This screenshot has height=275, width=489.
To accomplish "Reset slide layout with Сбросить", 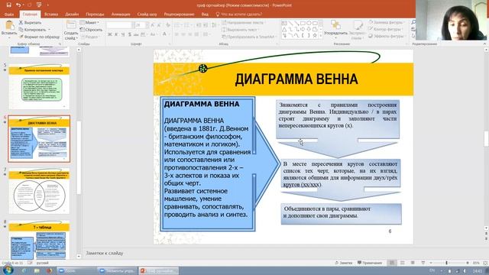I will 91,30.
